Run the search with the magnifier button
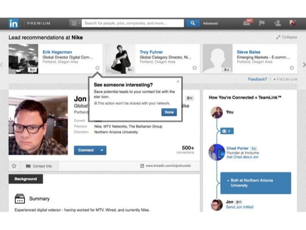306x230 pixels. click(193, 23)
